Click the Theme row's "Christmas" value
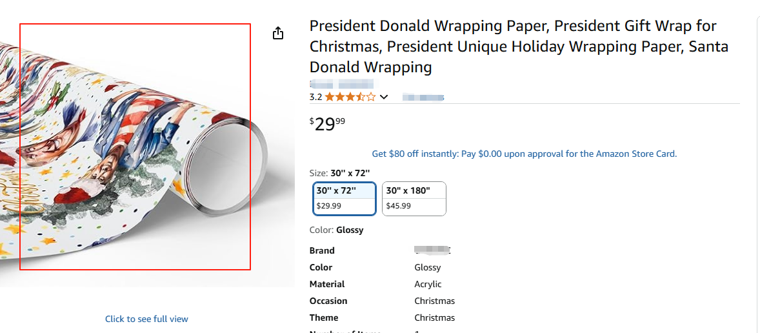Screen dimensions: 760x333 click(434, 318)
